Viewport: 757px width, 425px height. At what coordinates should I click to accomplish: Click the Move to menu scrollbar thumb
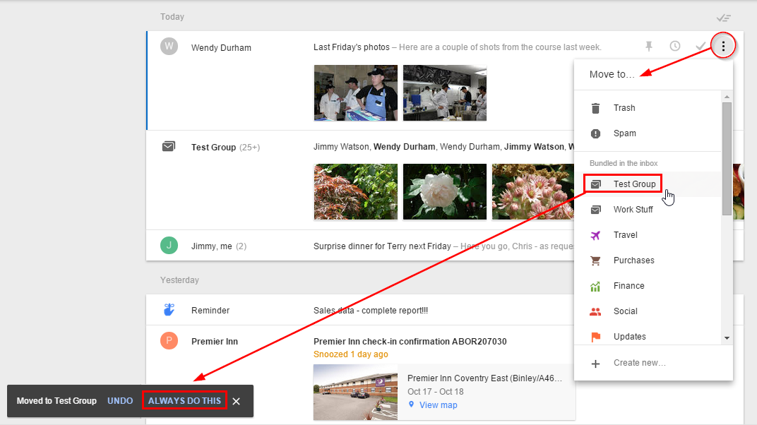[x=727, y=159]
